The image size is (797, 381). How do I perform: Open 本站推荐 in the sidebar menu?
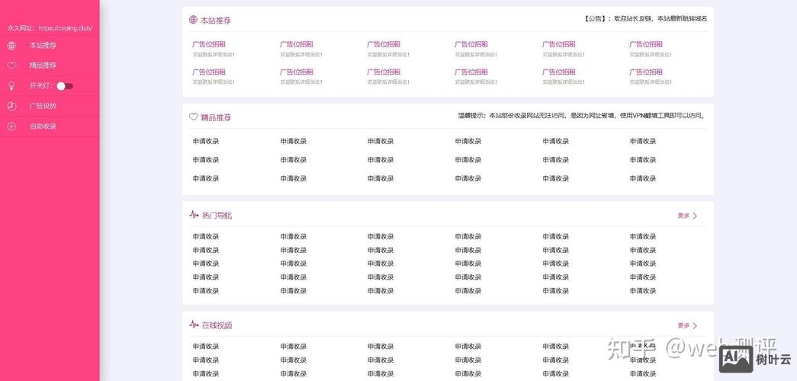click(43, 46)
